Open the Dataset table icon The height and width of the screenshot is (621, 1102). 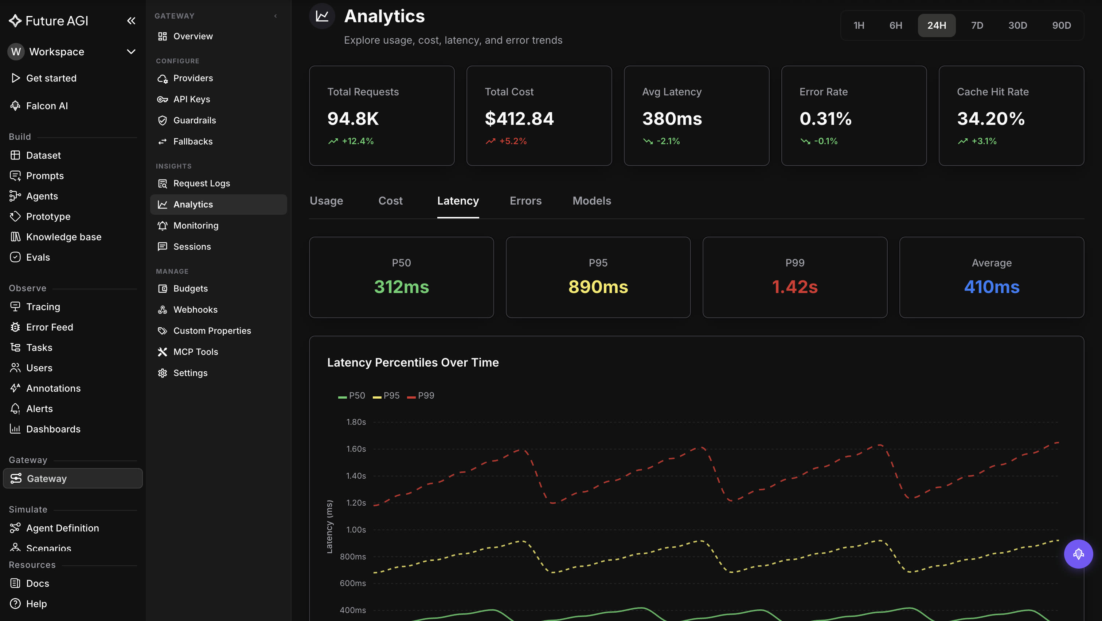point(15,155)
